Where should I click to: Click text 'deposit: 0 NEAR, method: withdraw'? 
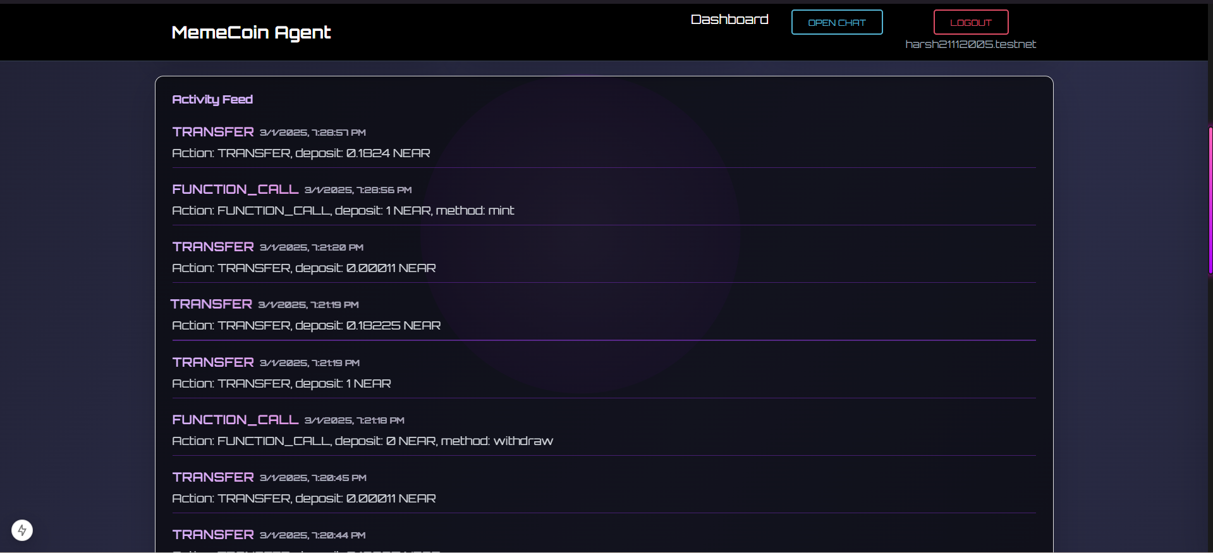(444, 441)
